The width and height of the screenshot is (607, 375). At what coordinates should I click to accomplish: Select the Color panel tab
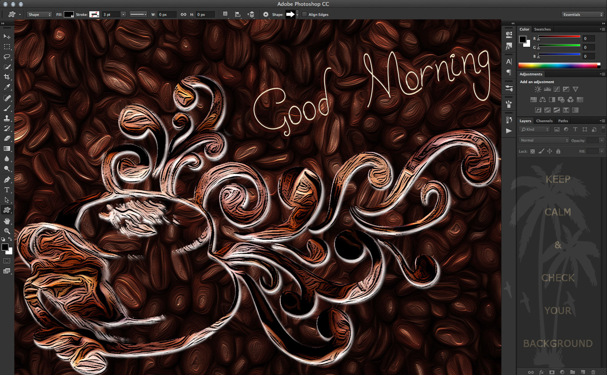[x=524, y=29]
